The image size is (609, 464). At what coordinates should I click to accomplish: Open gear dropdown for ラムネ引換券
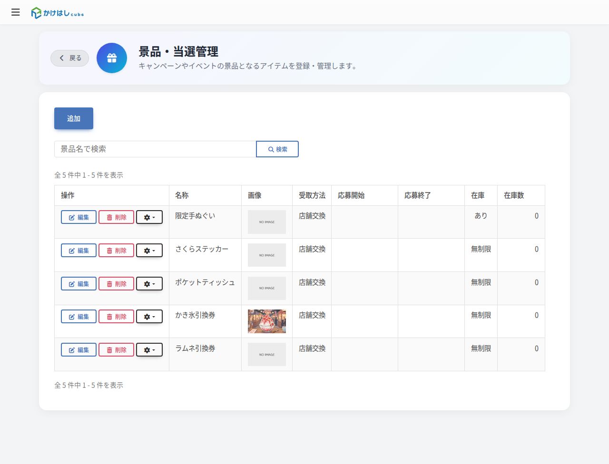point(149,350)
